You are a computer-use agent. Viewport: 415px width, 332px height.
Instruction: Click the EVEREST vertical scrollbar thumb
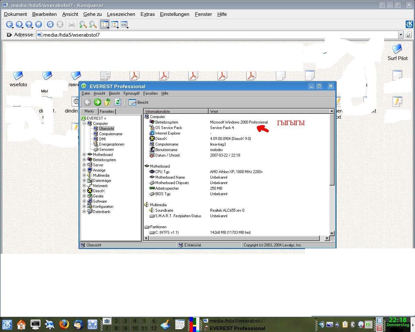tap(332, 150)
